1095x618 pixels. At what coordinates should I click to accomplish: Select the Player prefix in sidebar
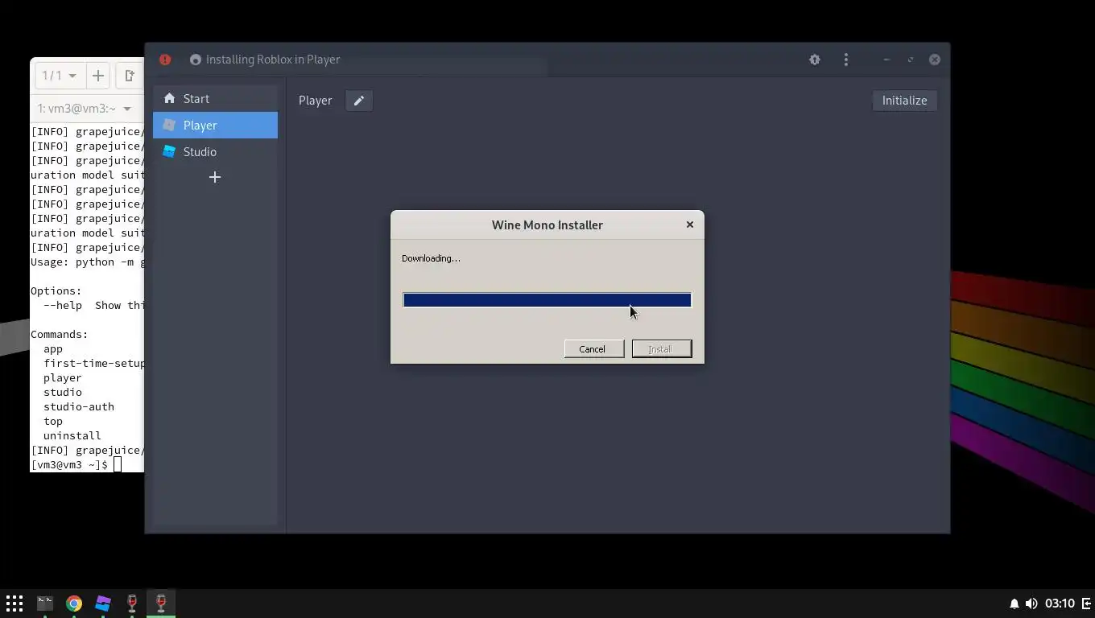[215, 125]
